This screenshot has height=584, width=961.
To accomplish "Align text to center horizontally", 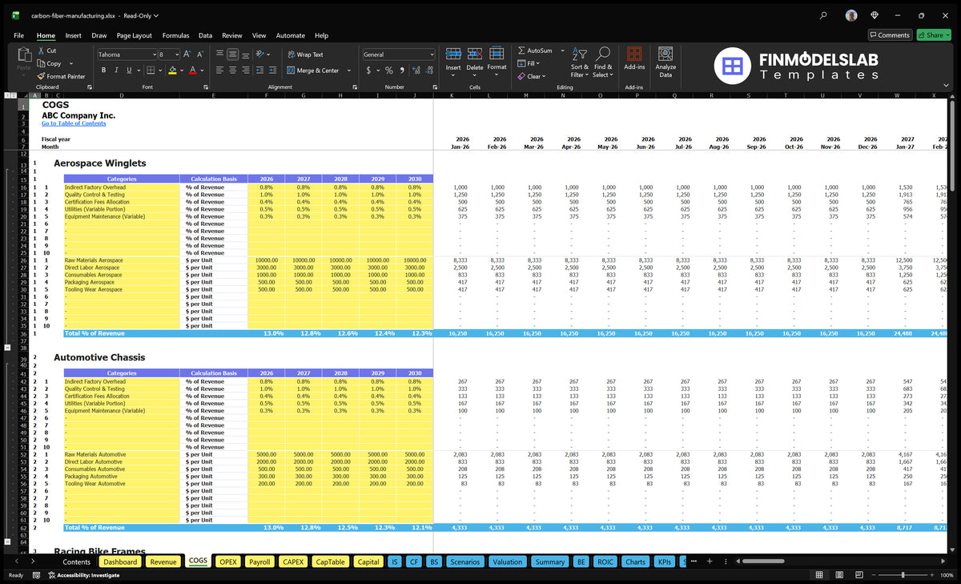I will coord(232,70).
